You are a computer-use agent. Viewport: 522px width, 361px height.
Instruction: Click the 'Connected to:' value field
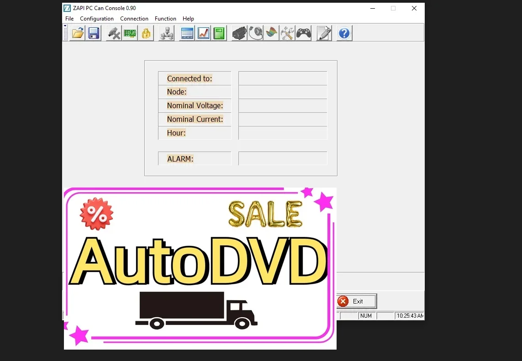283,78
